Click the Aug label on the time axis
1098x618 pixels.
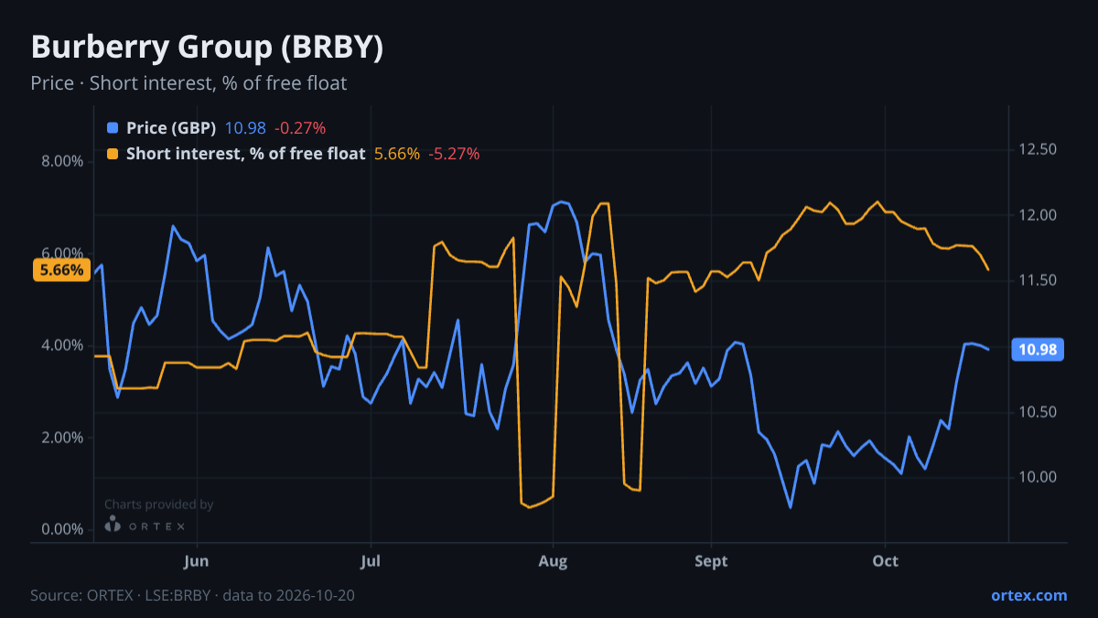click(553, 560)
